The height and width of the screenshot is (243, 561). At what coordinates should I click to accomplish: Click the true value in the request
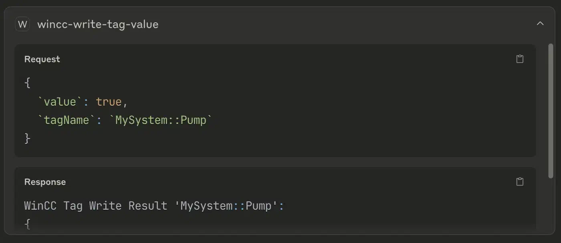click(109, 102)
